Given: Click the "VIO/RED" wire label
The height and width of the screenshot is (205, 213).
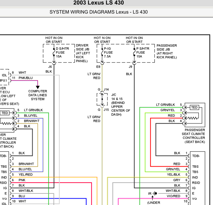Looking at the screenshot, I should (x=173, y=196).
